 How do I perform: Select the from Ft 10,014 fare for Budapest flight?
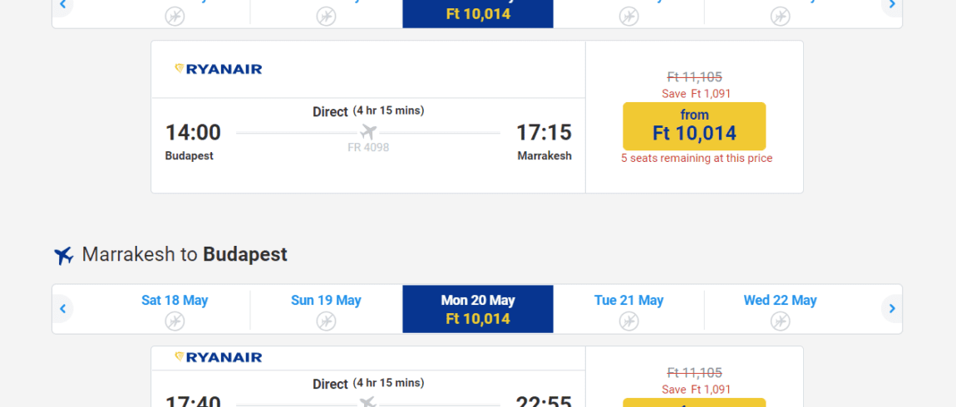694,126
